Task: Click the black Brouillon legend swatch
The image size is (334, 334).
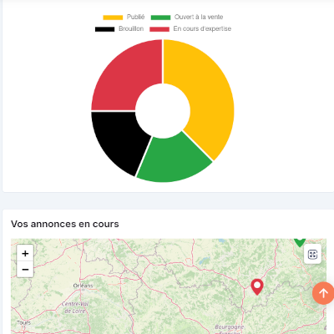Action: (x=104, y=29)
